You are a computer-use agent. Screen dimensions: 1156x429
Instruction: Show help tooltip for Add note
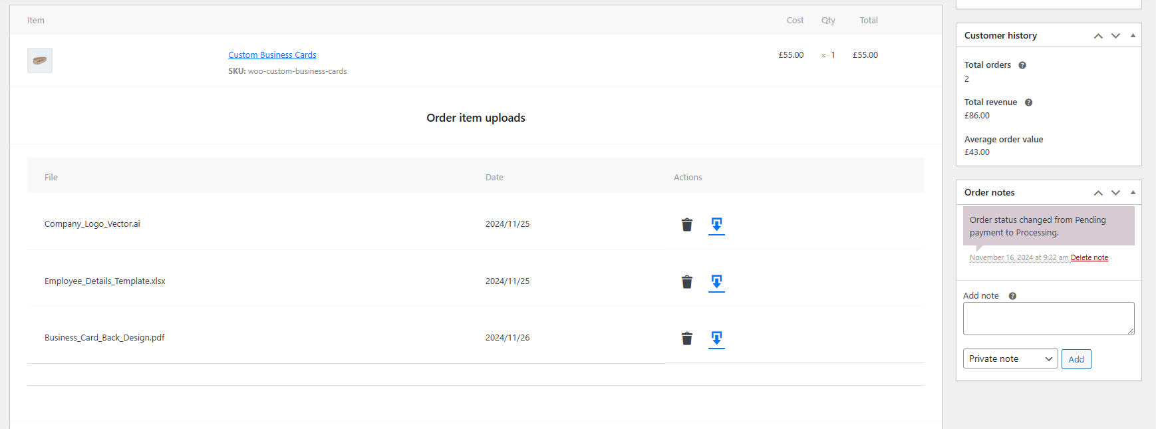pyautogui.click(x=1012, y=296)
